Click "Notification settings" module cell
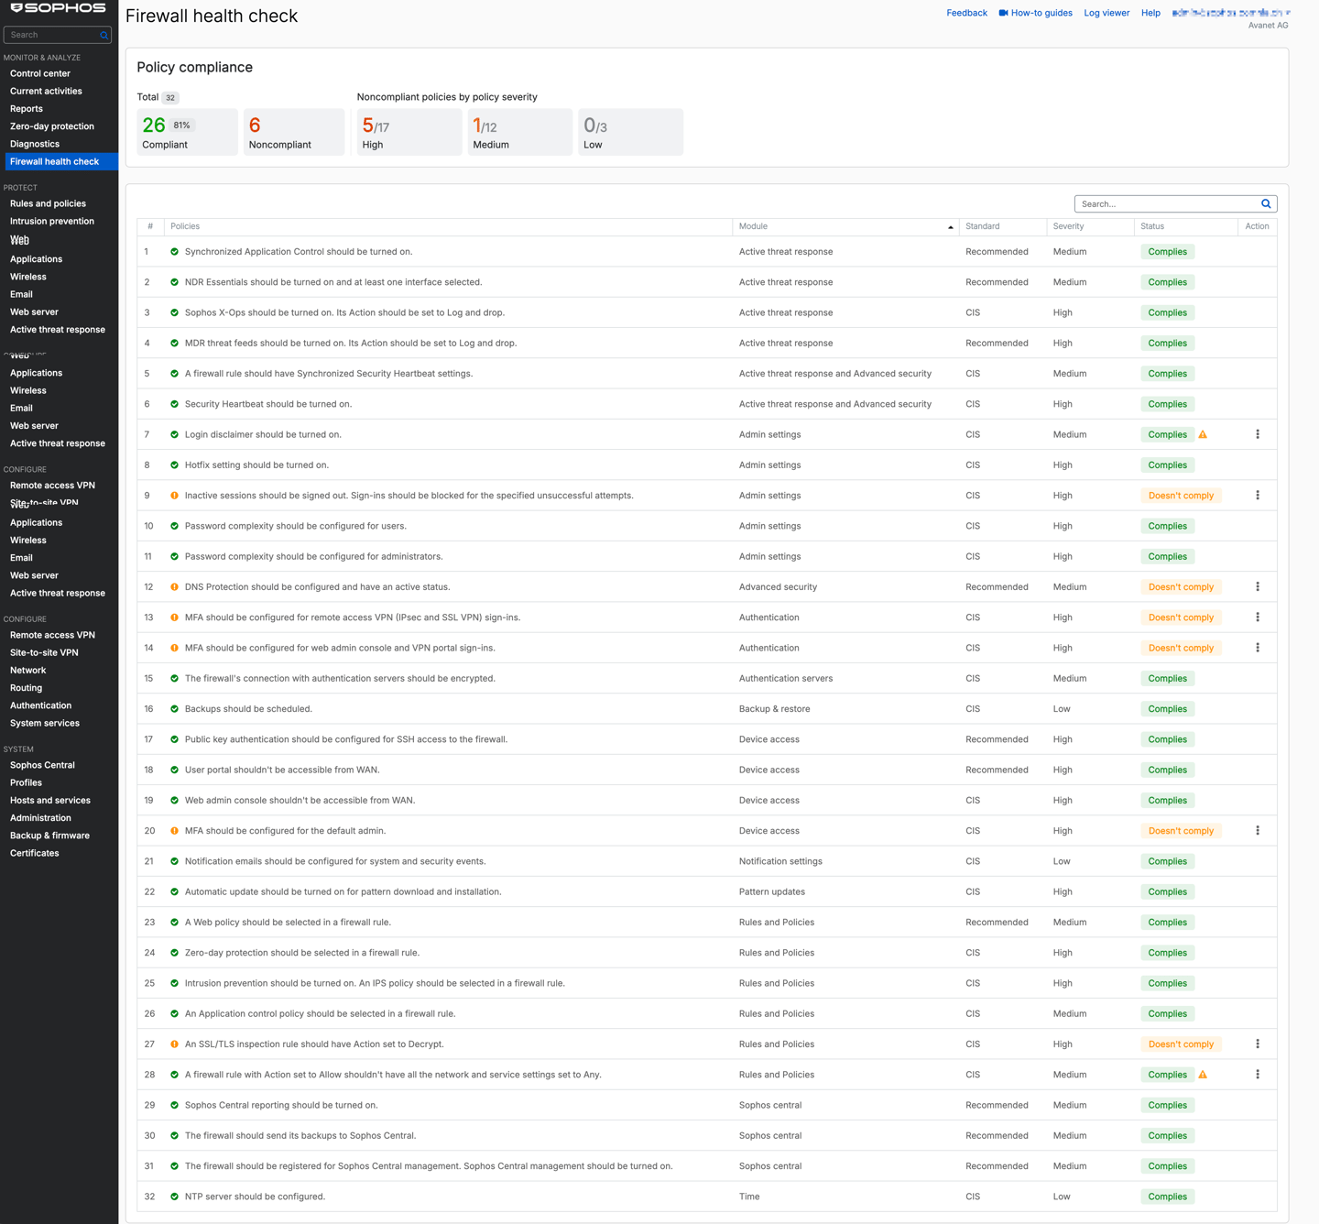 pyautogui.click(x=780, y=861)
